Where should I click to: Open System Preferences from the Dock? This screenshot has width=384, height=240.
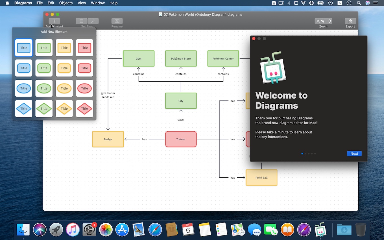[x=90, y=230]
